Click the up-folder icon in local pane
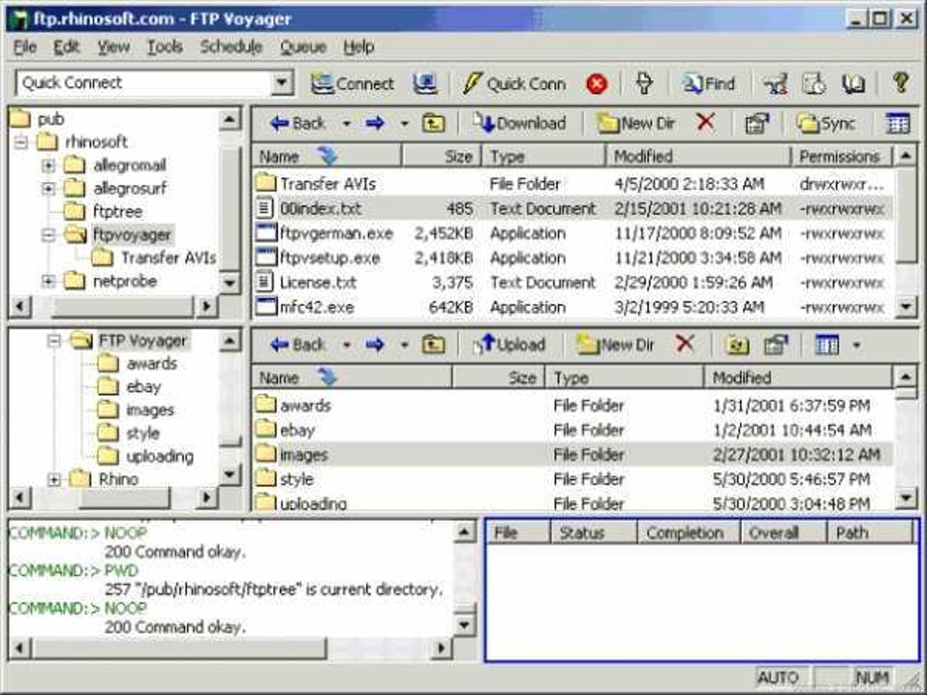Image resolution: width=927 pixels, height=695 pixels. (x=434, y=344)
